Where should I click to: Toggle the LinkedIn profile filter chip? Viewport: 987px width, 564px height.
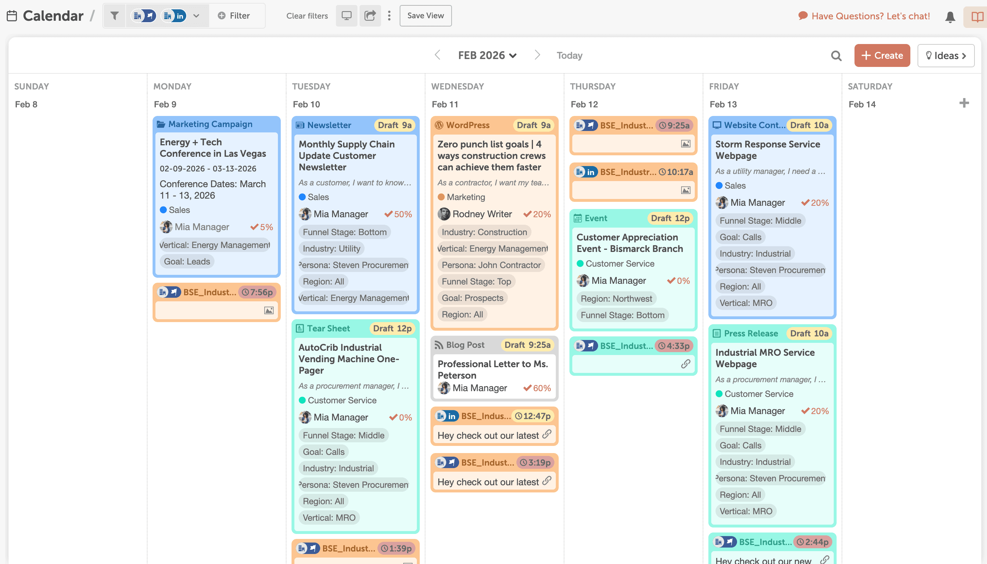coord(174,15)
